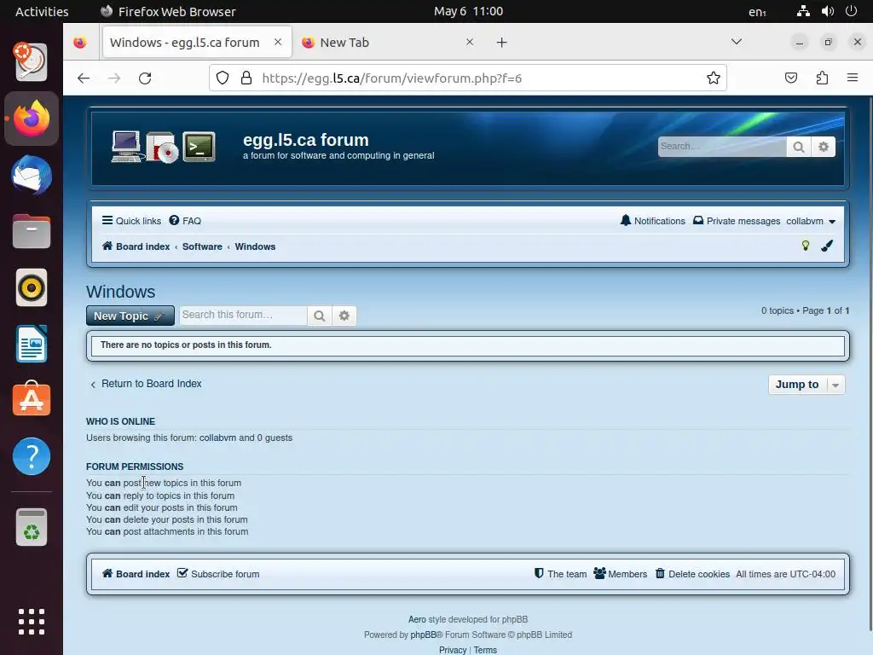Open advanced search gear in header
The width and height of the screenshot is (873, 655).
point(824,147)
